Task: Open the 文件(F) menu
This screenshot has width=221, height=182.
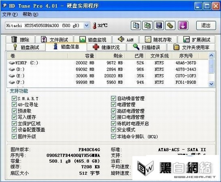Action: pos(10,15)
